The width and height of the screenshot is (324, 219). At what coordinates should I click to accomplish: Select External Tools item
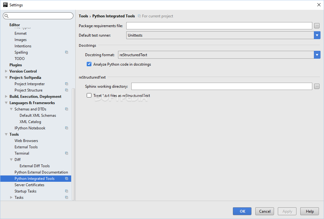pyautogui.click(x=26, y=147)
